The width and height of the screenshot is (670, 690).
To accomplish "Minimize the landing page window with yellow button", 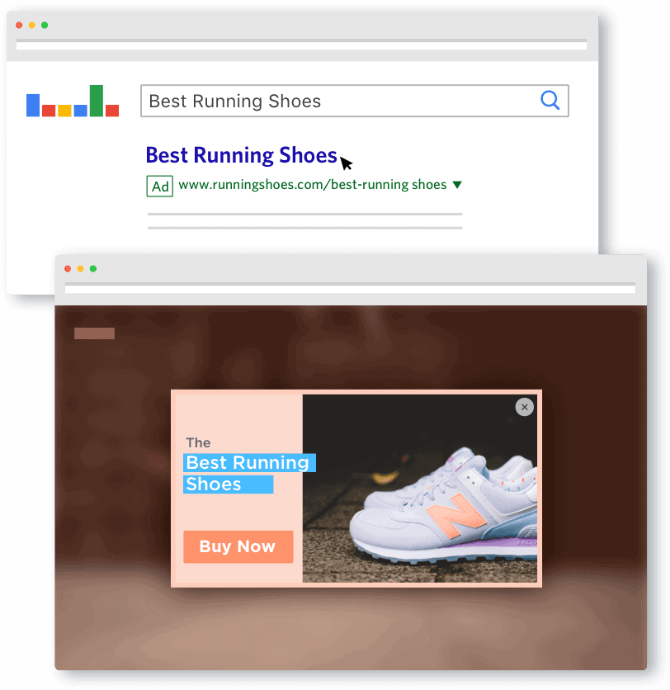I will [81, 269].
